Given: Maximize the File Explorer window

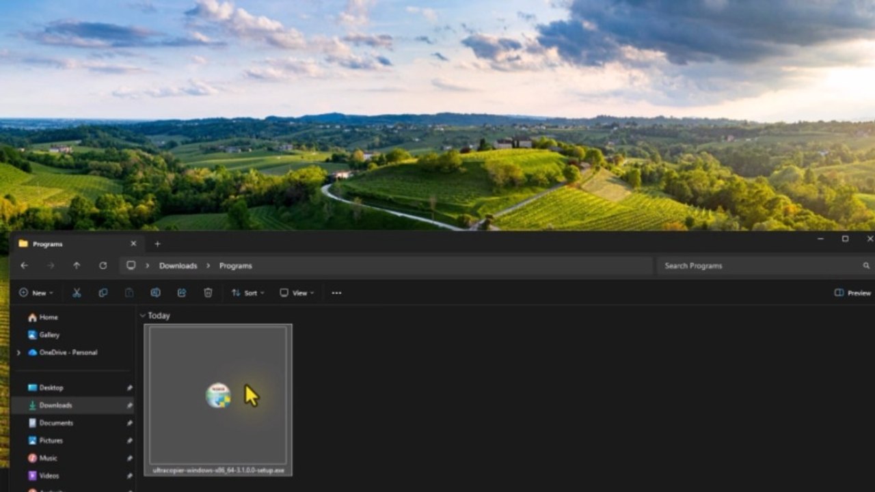Looking at the screenshot, I should (x=845, y=238).
